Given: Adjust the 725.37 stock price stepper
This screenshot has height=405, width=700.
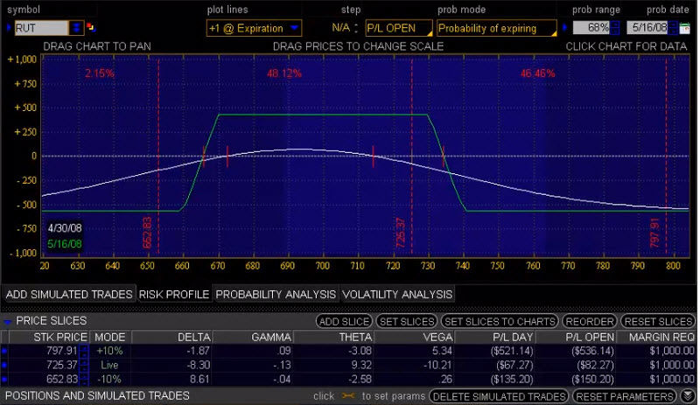Looking at the screenshot, I should tap(83, 366).
